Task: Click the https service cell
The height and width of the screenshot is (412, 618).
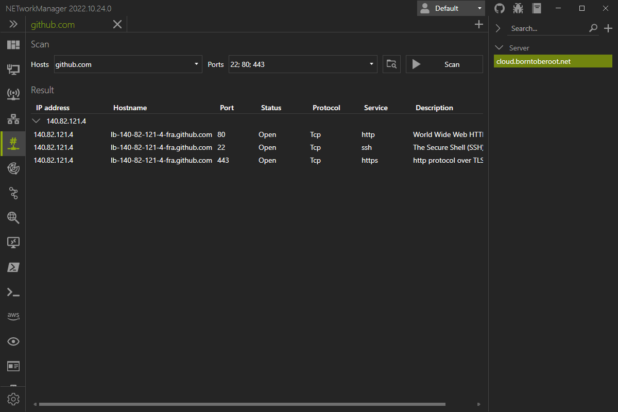Action: point(370,160)
